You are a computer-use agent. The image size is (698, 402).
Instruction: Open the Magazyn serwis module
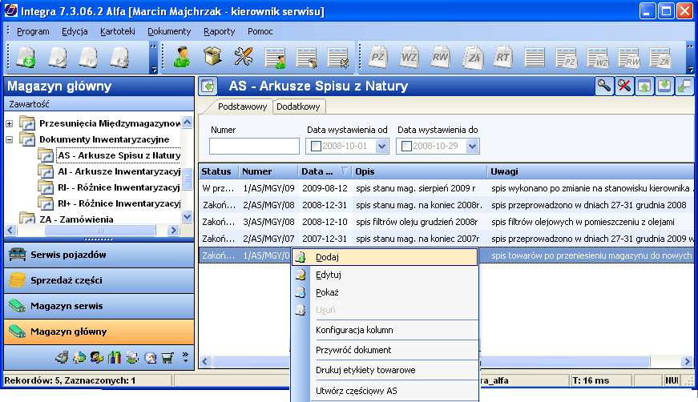pyautogui.click(x=99, y=306)
